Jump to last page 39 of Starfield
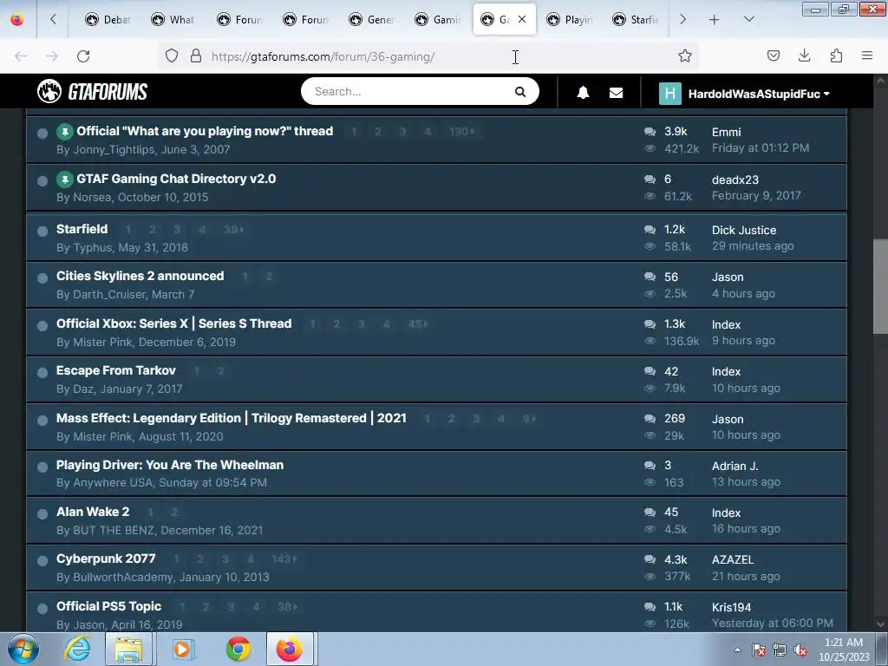Image resolution: width=888 pixels, height=666 pixels. tap(233, 229)
